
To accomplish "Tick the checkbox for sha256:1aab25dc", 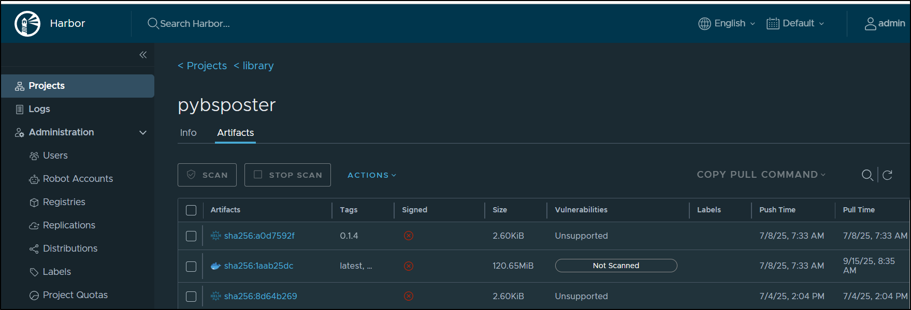I will [191, 266].
